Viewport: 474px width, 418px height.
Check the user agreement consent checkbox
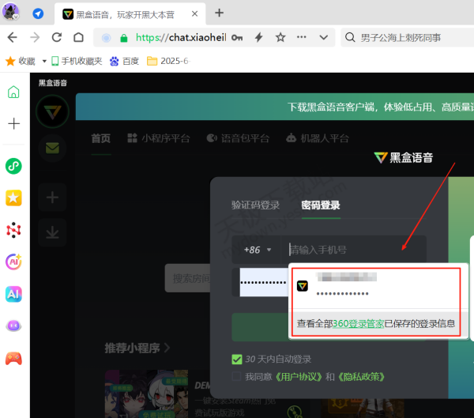(237, 377)
